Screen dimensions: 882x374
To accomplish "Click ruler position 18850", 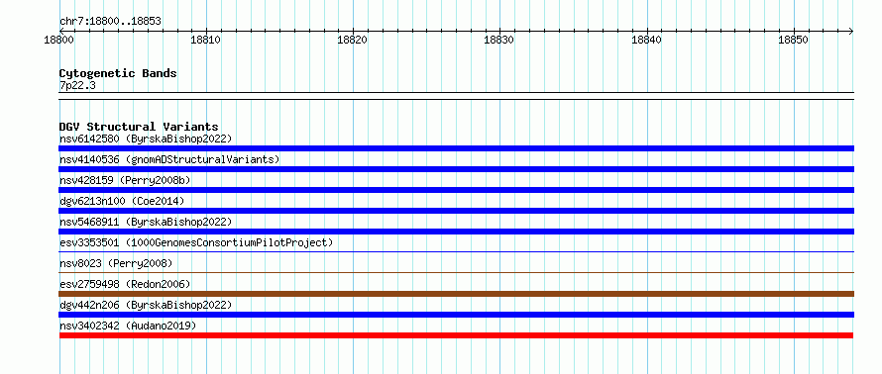I will 794,41.
